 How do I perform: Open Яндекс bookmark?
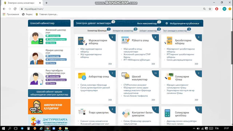coord(27,14)
